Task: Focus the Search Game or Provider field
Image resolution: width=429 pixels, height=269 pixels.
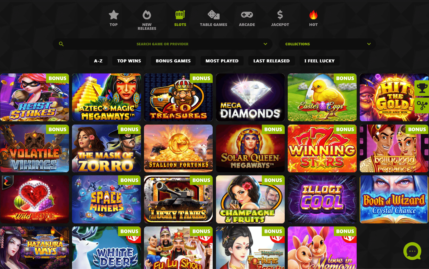Action: [x=163, y=44]
